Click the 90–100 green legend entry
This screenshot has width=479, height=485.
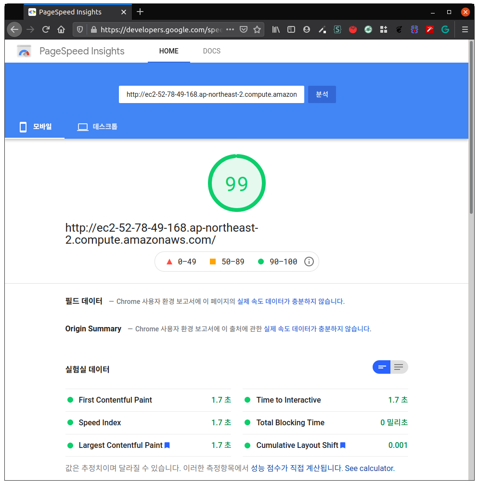[278, 262]
